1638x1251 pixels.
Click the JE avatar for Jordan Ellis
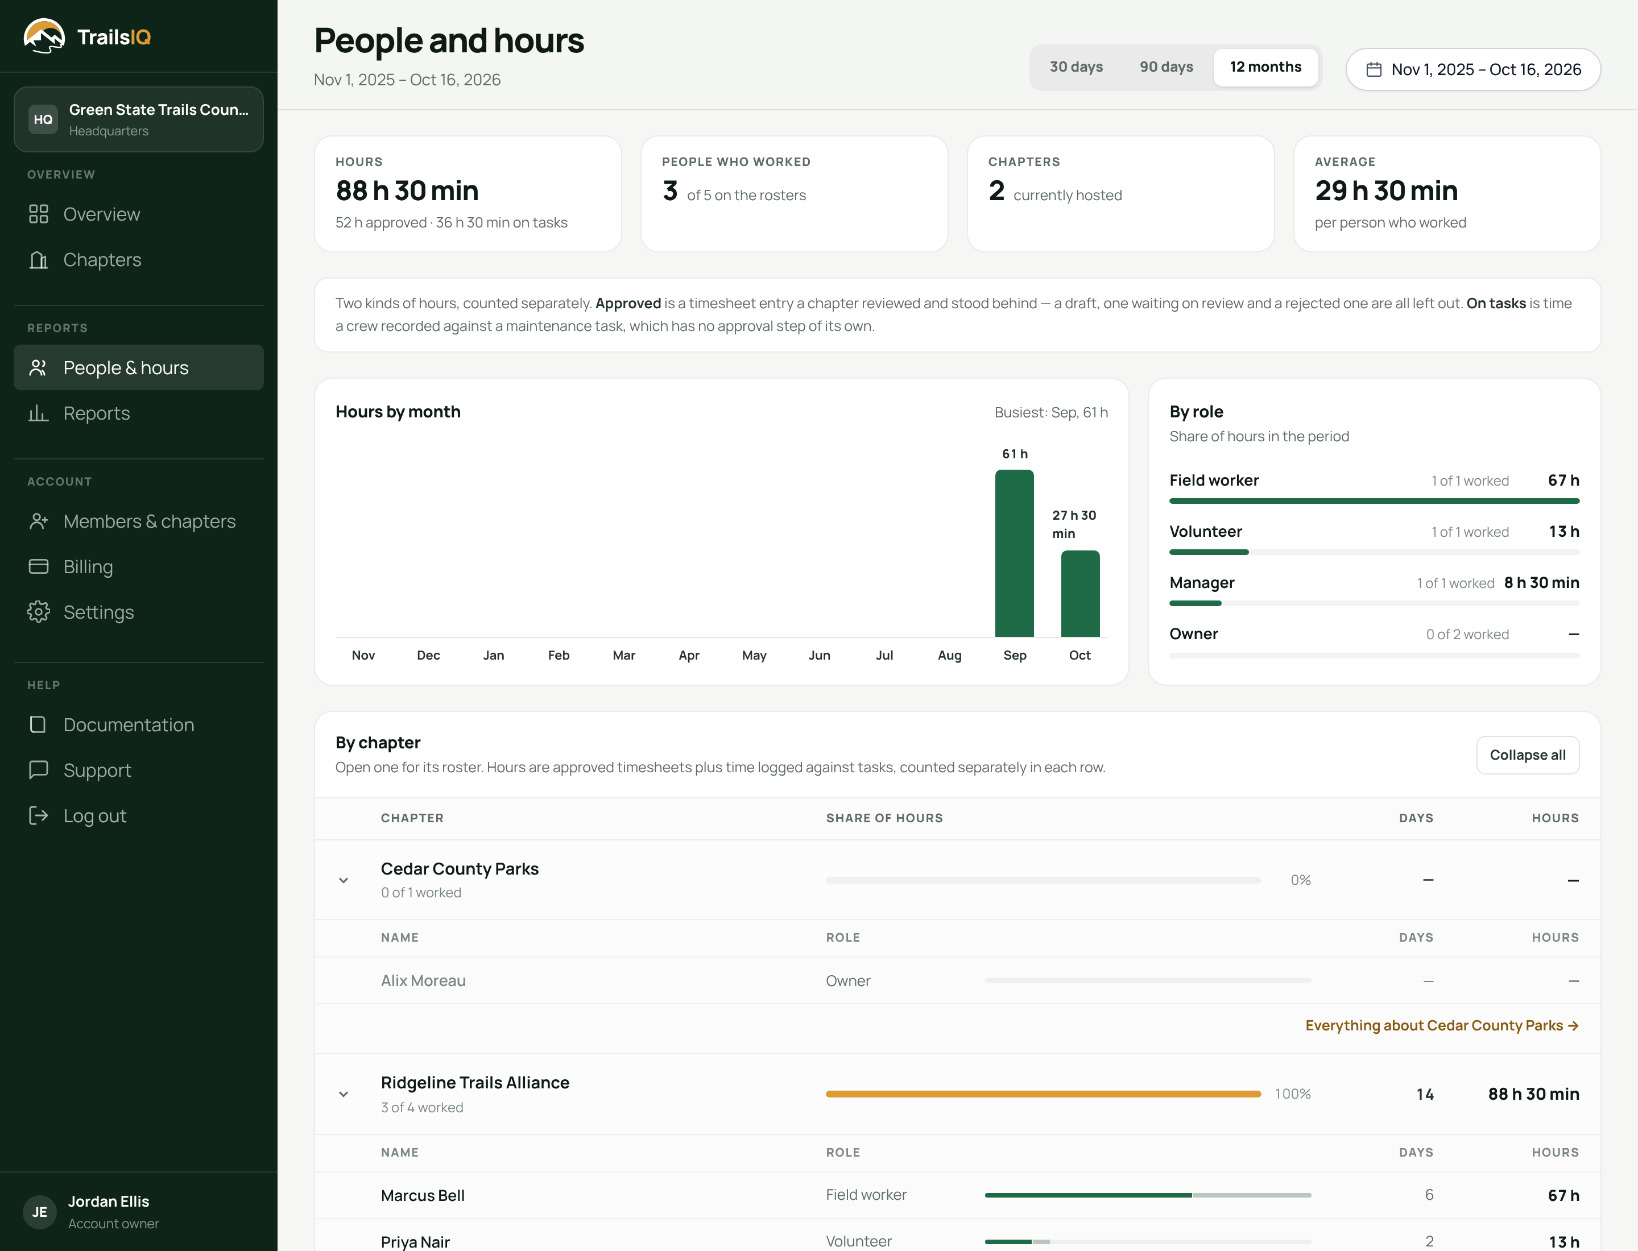[x=39, y=1212]
